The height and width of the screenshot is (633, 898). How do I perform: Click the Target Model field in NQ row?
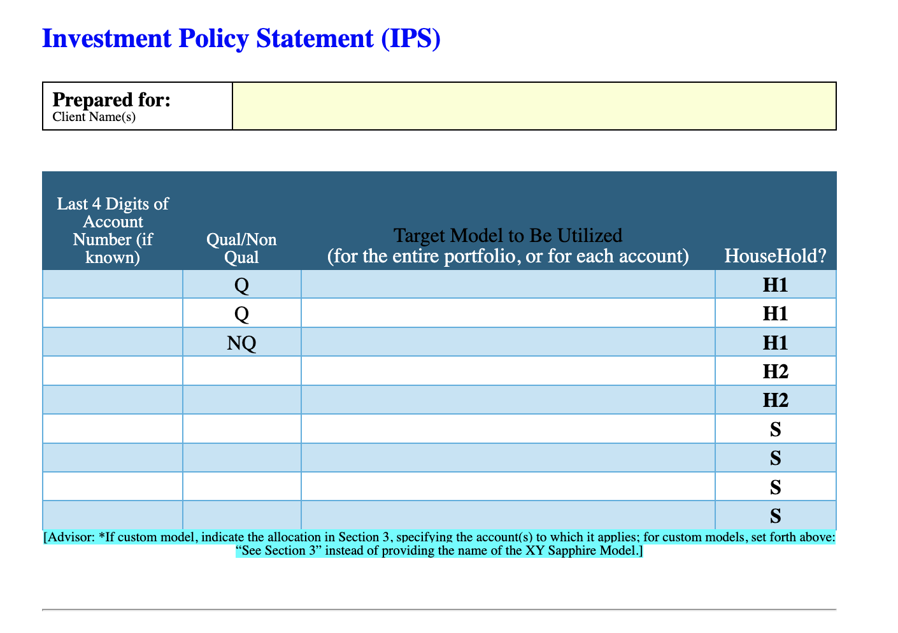(508, 343)
